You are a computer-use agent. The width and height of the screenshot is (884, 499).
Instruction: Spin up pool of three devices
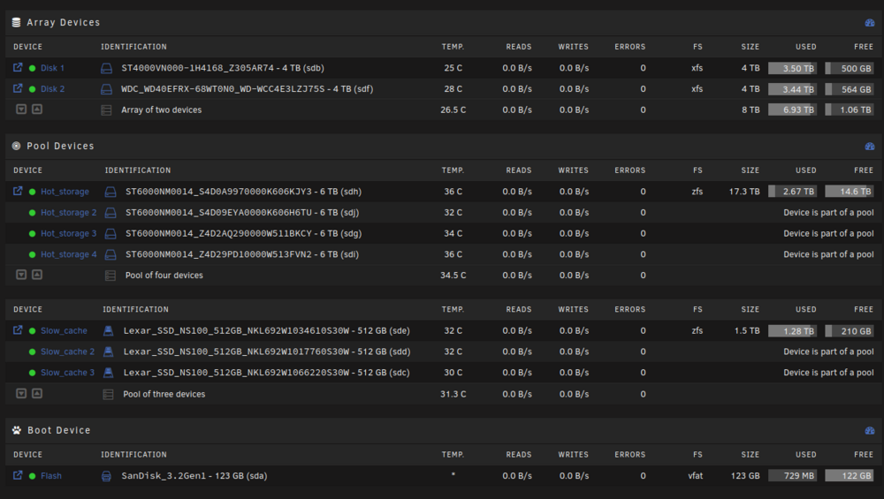[x=36, y=394]
